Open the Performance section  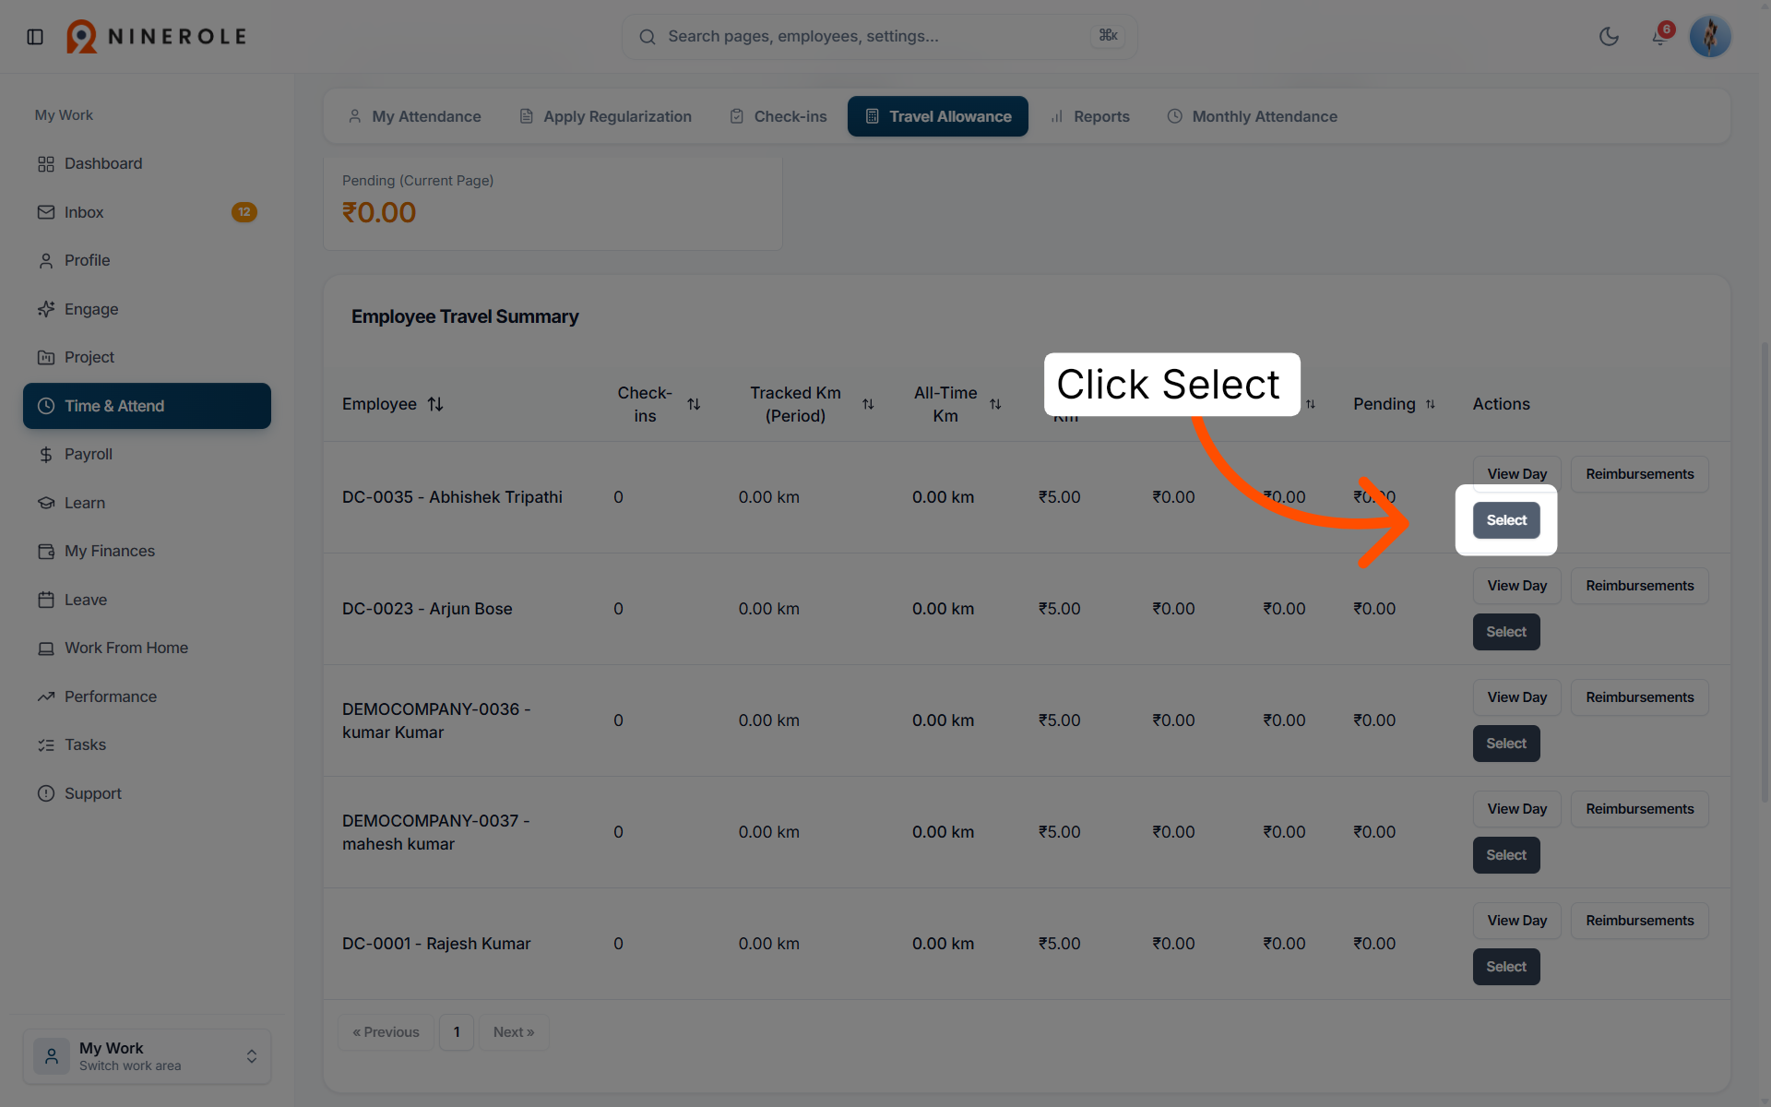(x=147, y=696)
